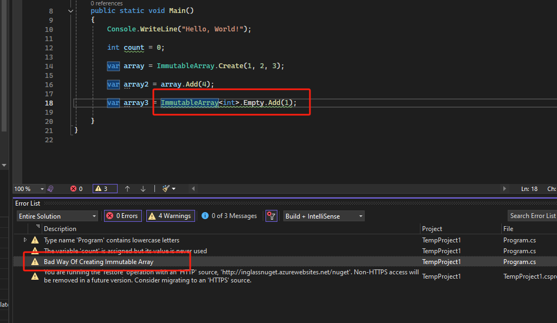This screenshot has width=557, height=323.
Task: Click 'var' keyword before array2
Action: point(113,84)
